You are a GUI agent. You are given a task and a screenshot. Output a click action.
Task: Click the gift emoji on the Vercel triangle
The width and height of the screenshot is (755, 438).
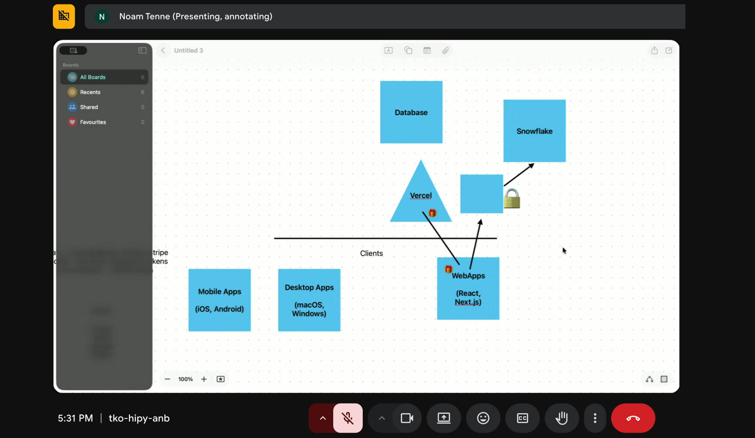click(433, 213)
